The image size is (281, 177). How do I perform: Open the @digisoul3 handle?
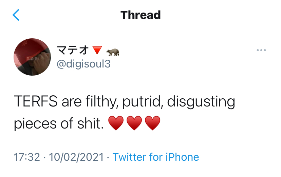pyautogui.click(x=83, y=64)
